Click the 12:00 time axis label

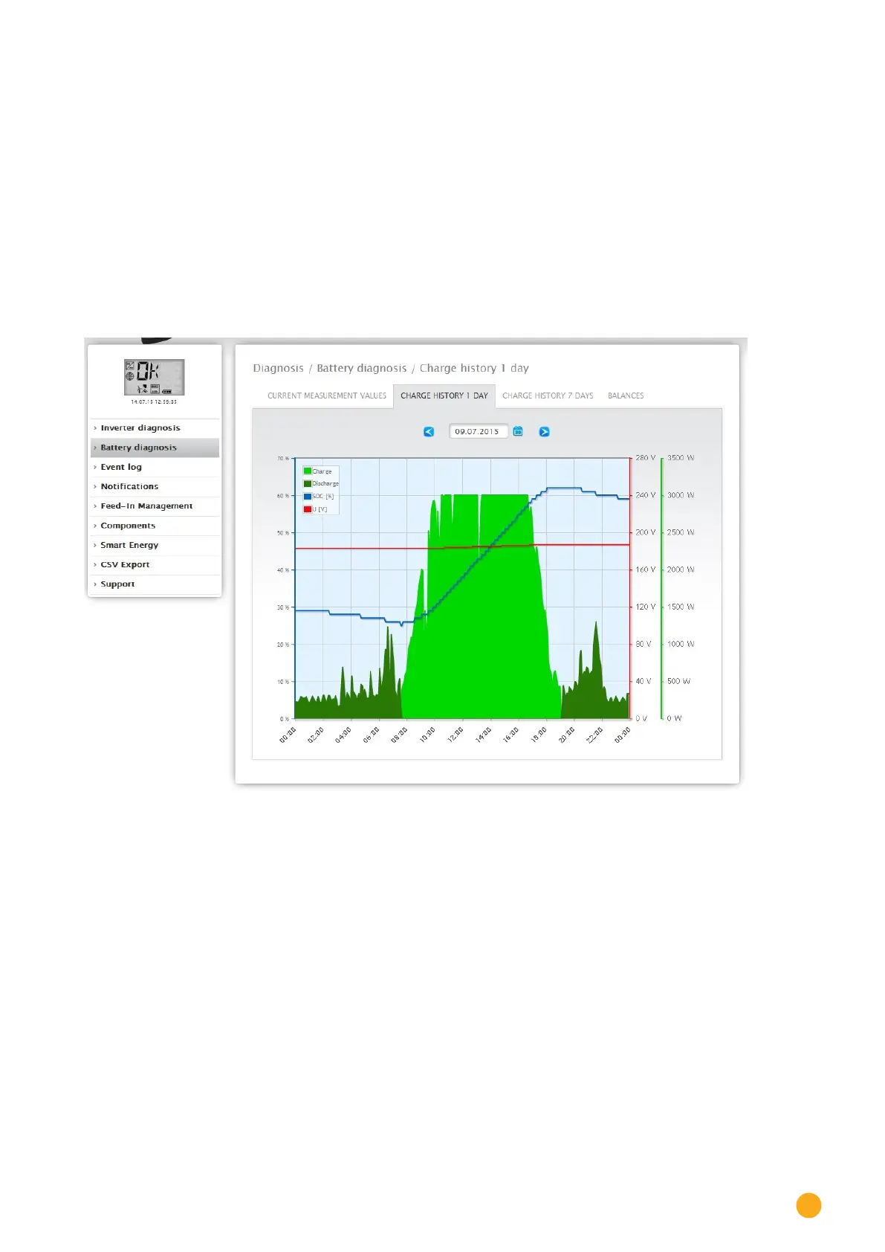tap(456, 735)
